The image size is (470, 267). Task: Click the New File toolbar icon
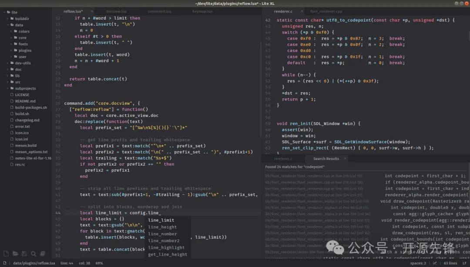coord(6,254)
